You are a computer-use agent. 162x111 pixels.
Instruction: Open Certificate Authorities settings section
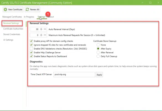click(13, 29)
